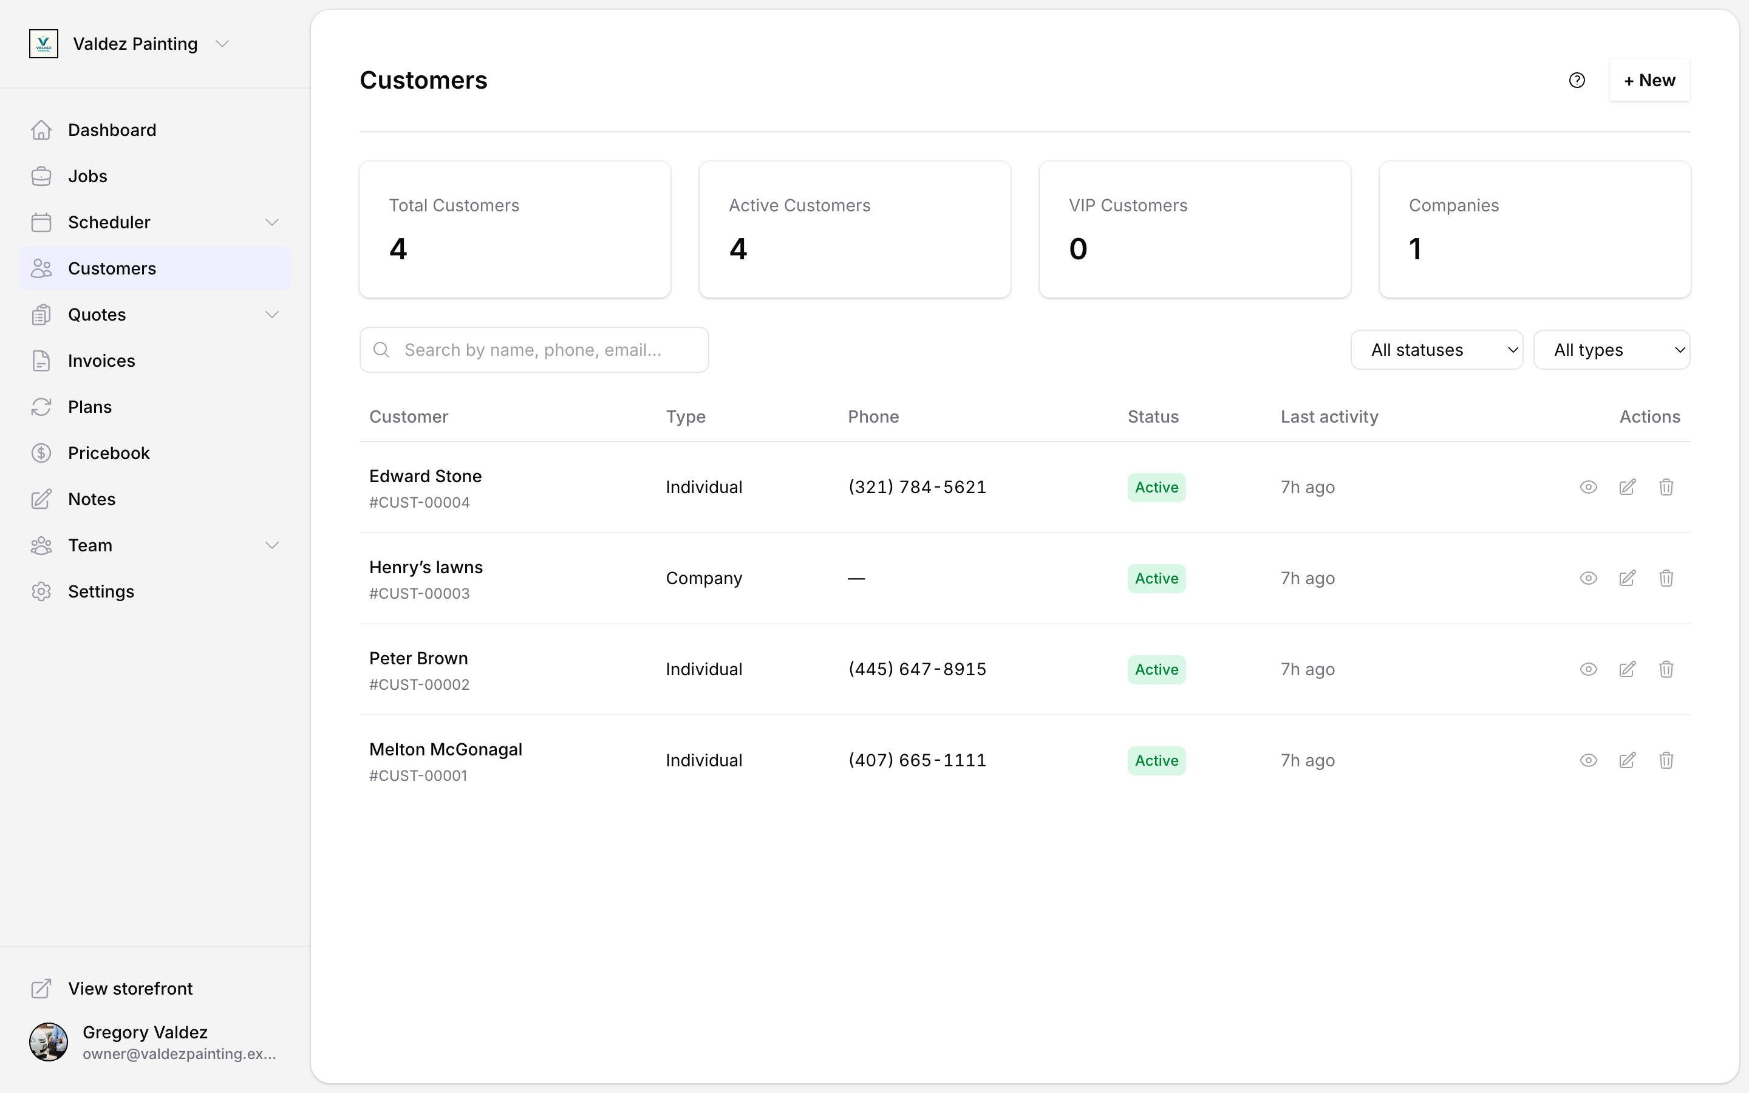Edit Melton McGonagal's record
Screen dimensions: 1749x1093
(1628, 760)
